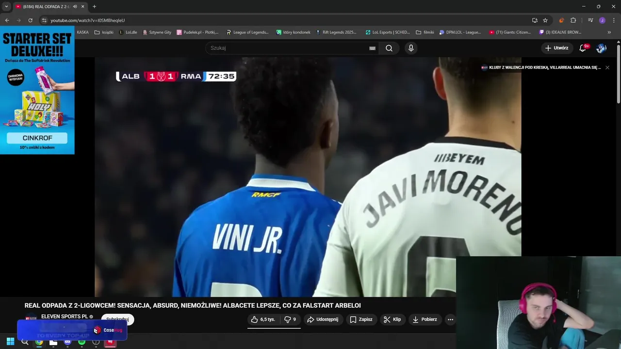Like the video with thumbs up

263,319
